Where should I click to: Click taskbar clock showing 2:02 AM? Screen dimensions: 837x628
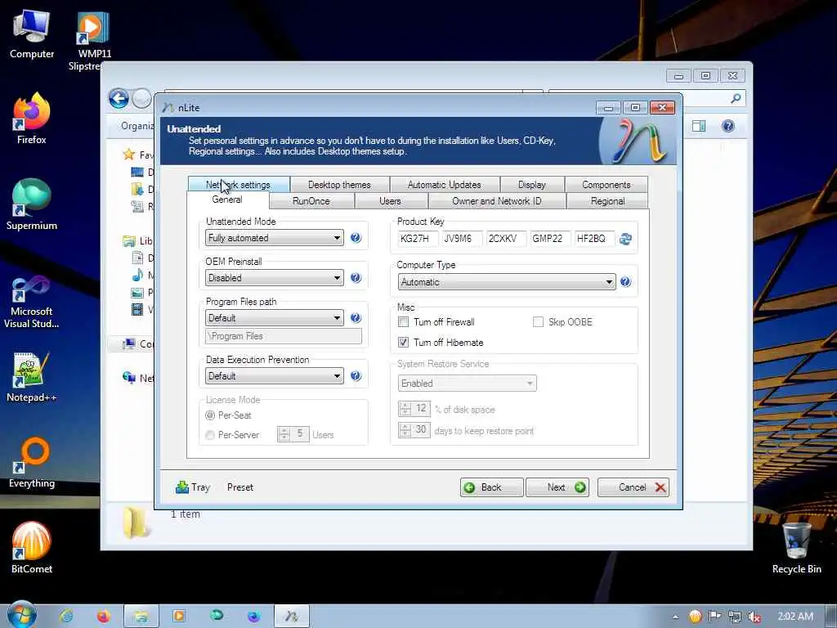coord(795,617)
